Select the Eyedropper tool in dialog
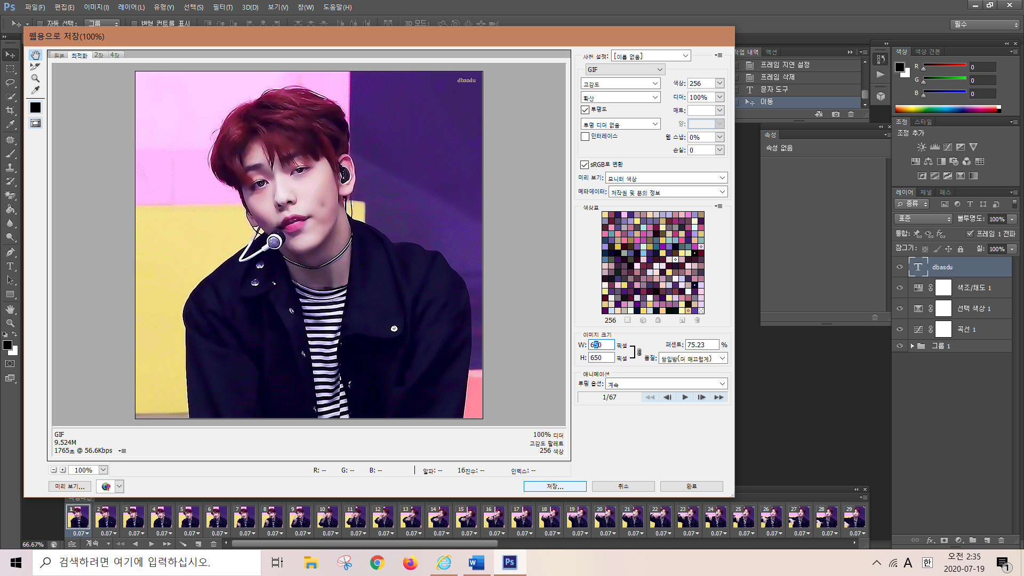Viewport: 1024px width, 576px height. click(35, 91)
